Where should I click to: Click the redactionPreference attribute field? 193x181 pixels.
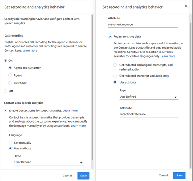(149, 114)
